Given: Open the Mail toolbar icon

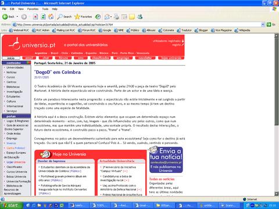Looking at the screenshot, I should pyautogui.click(x=107, y=17).
